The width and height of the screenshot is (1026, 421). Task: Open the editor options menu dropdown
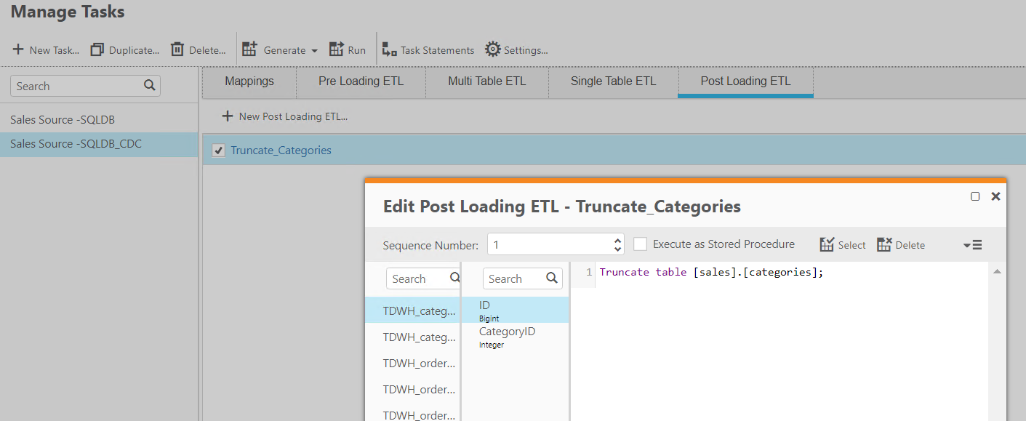[x=972, y=245]
